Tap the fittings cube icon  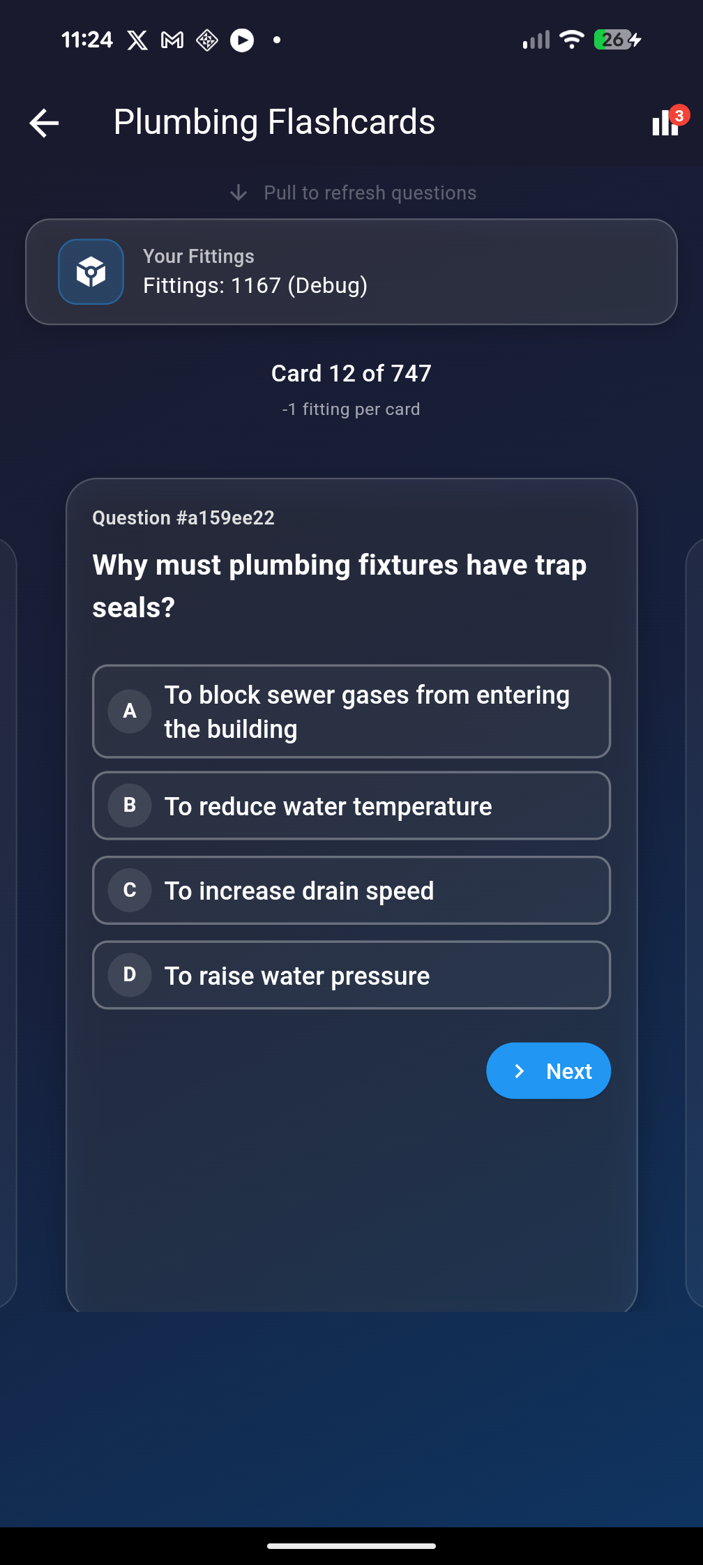click(x=91, y=272)
